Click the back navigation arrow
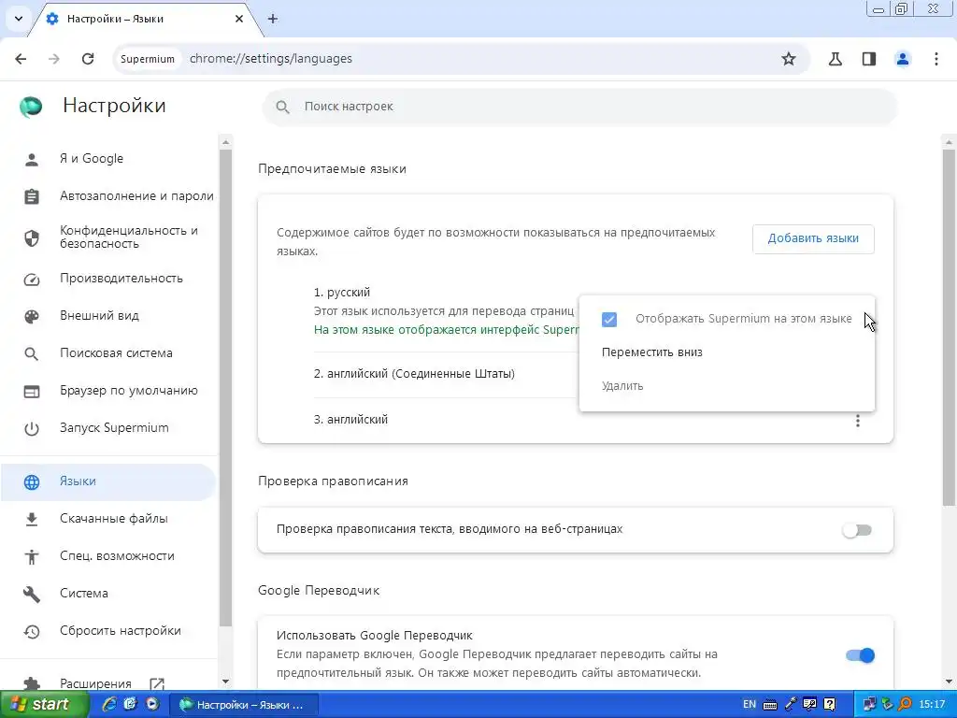957x718 pixels. (21, 59)
